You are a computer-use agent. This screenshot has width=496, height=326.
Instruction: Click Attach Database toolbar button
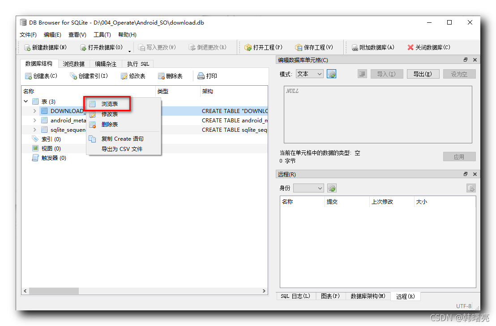coord(373,47)
